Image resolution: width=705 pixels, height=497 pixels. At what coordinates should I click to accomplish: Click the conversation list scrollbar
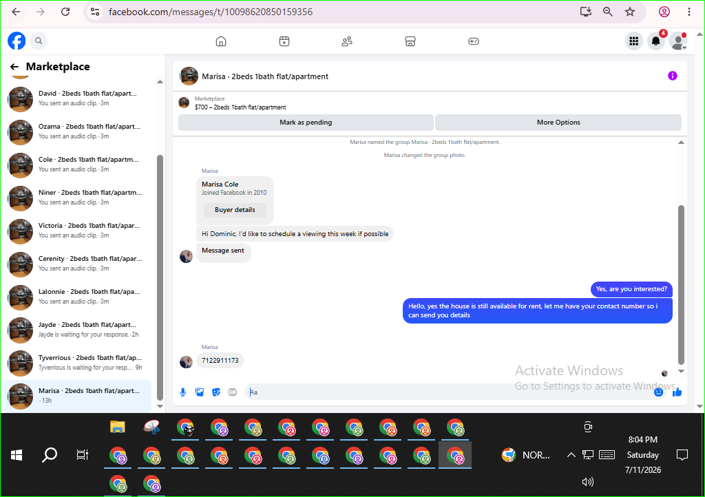coord(160,277)
